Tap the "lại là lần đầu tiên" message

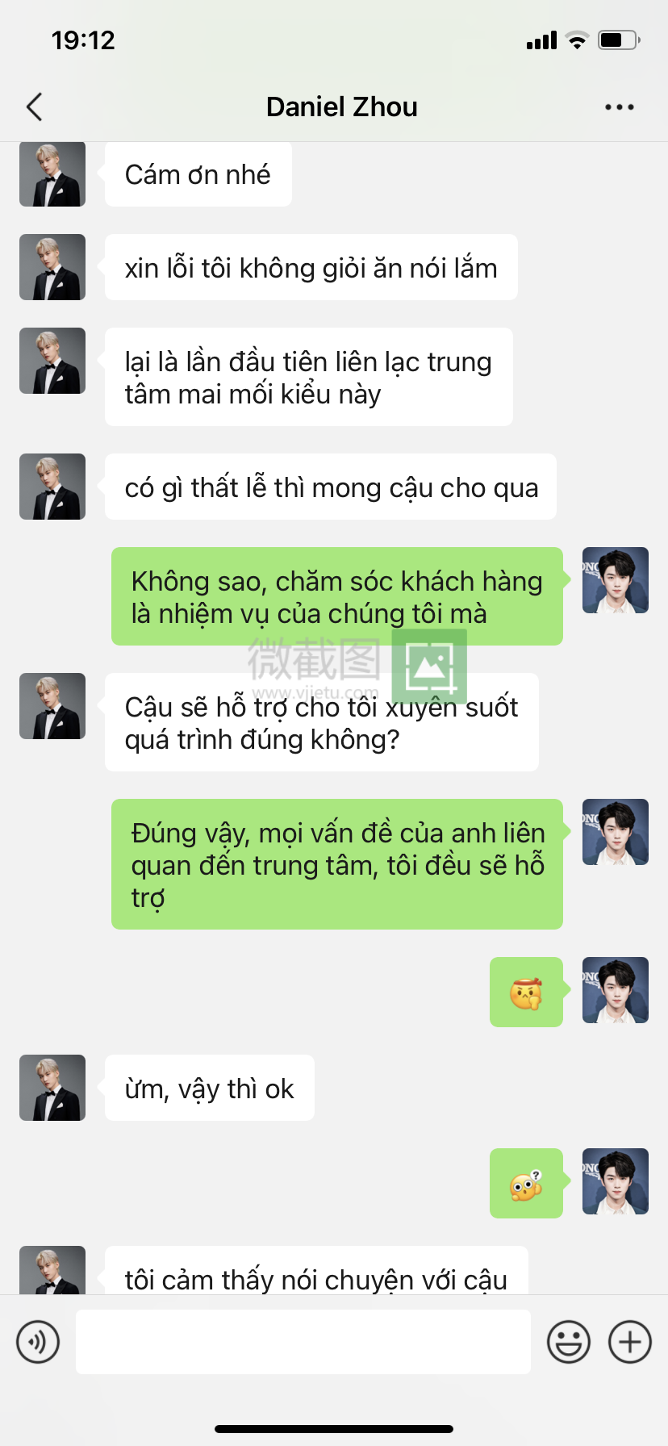pos(309,377)
